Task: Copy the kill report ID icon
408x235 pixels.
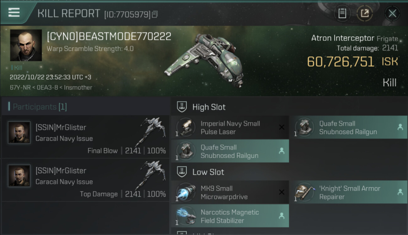Action: [x=154, y=14]
